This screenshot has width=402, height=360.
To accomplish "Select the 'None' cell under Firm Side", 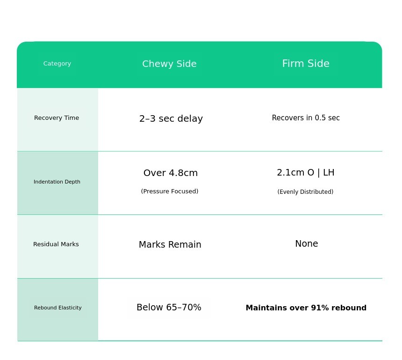I will click(307, 244).
